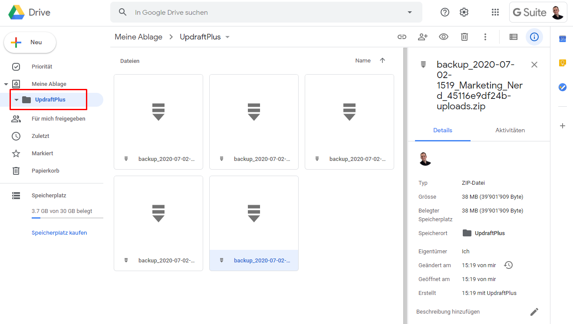This screenshot has height=324, width=573.
Task: Open the Google apps grid
Action: coord(495,12)
